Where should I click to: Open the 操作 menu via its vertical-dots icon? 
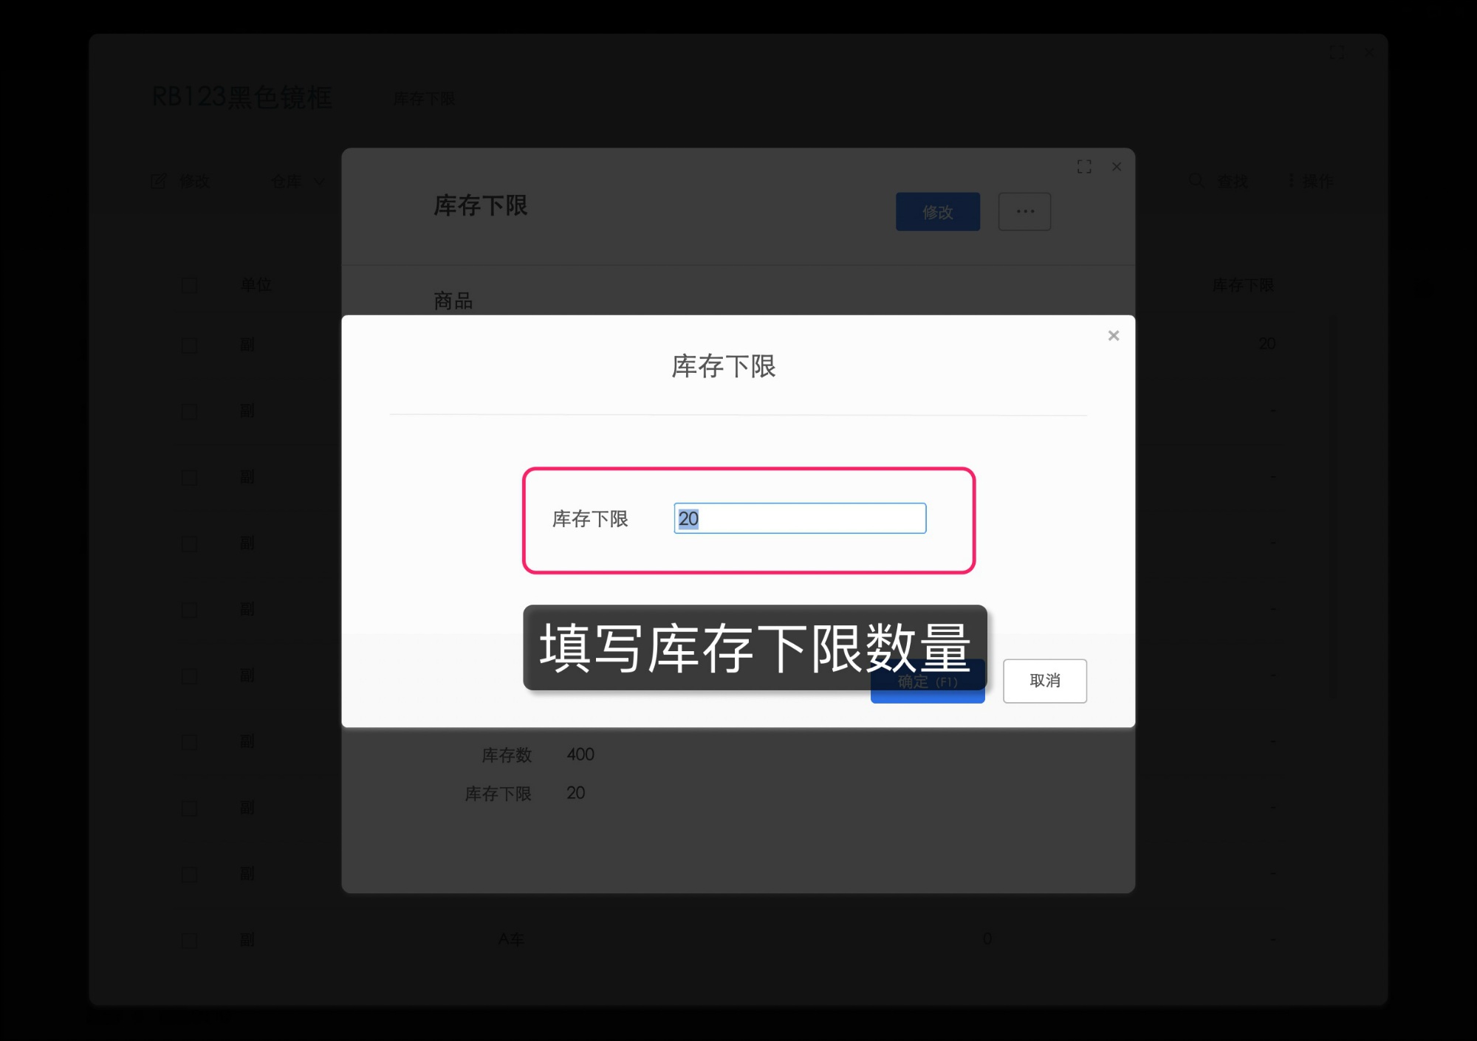(x=1290, y=181)
